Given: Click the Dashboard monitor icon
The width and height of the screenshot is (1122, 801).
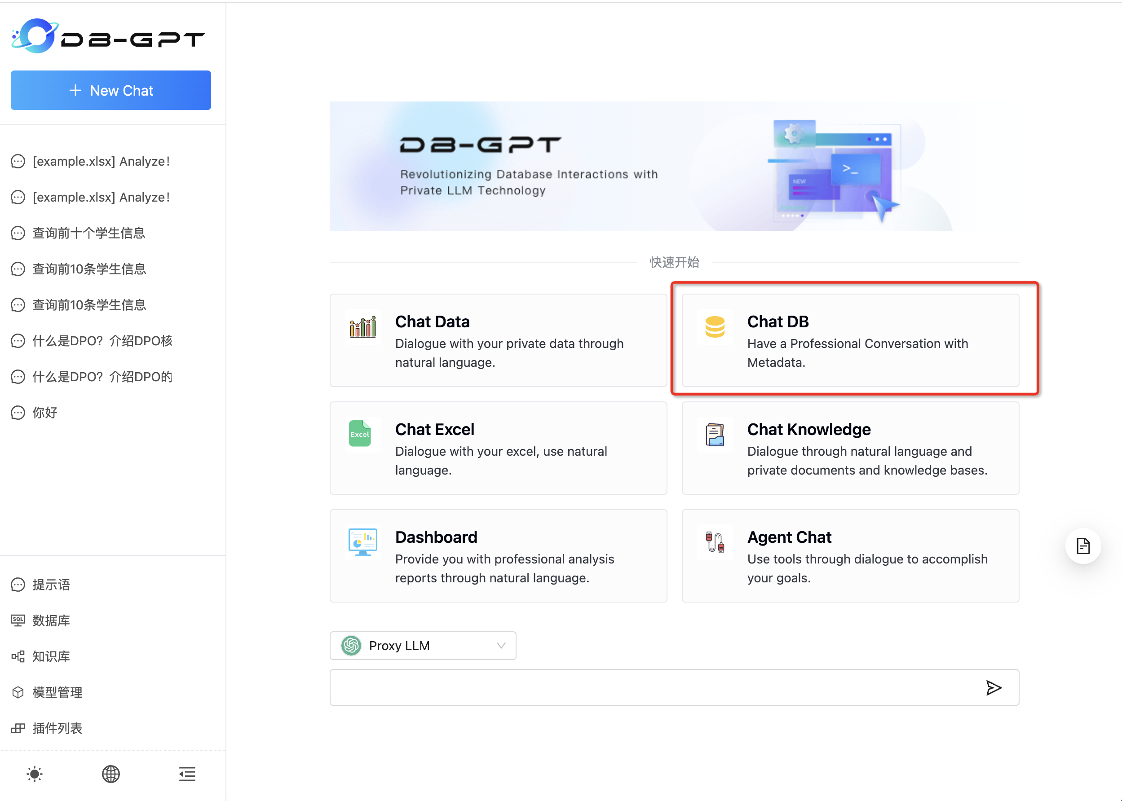Looking at the screenshot, I should click(362, 542).
